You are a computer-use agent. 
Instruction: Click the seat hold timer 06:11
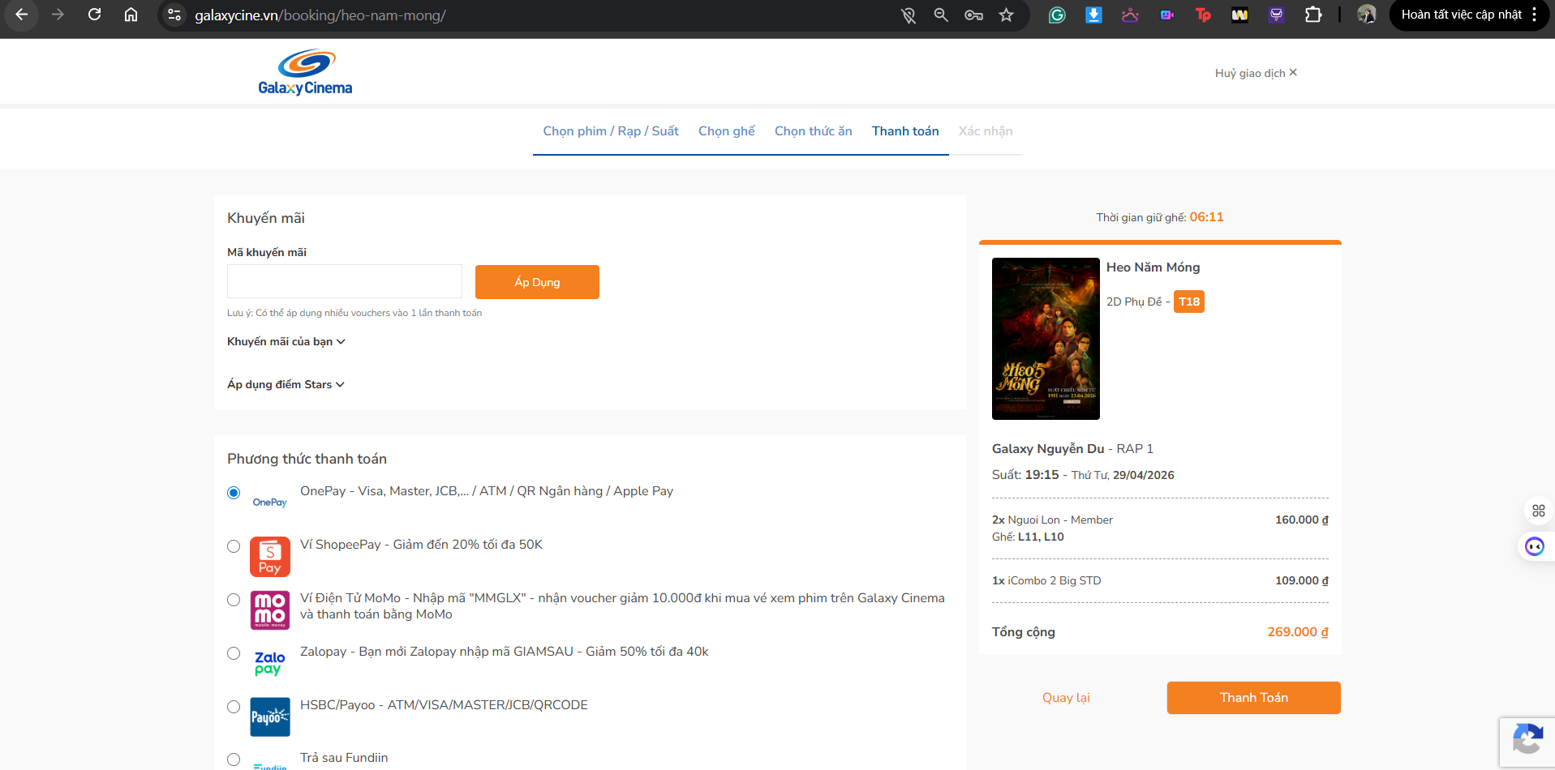[x=1206, y=217]
